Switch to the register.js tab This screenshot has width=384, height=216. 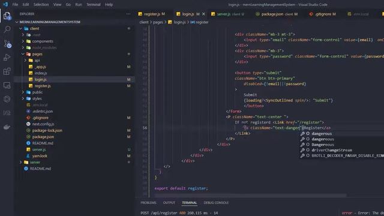click(152, 14)
